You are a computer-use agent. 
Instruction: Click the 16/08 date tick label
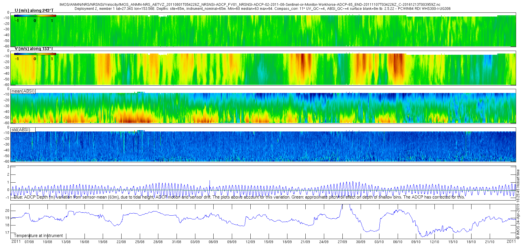pyautogui.click(x=85, y=242)
